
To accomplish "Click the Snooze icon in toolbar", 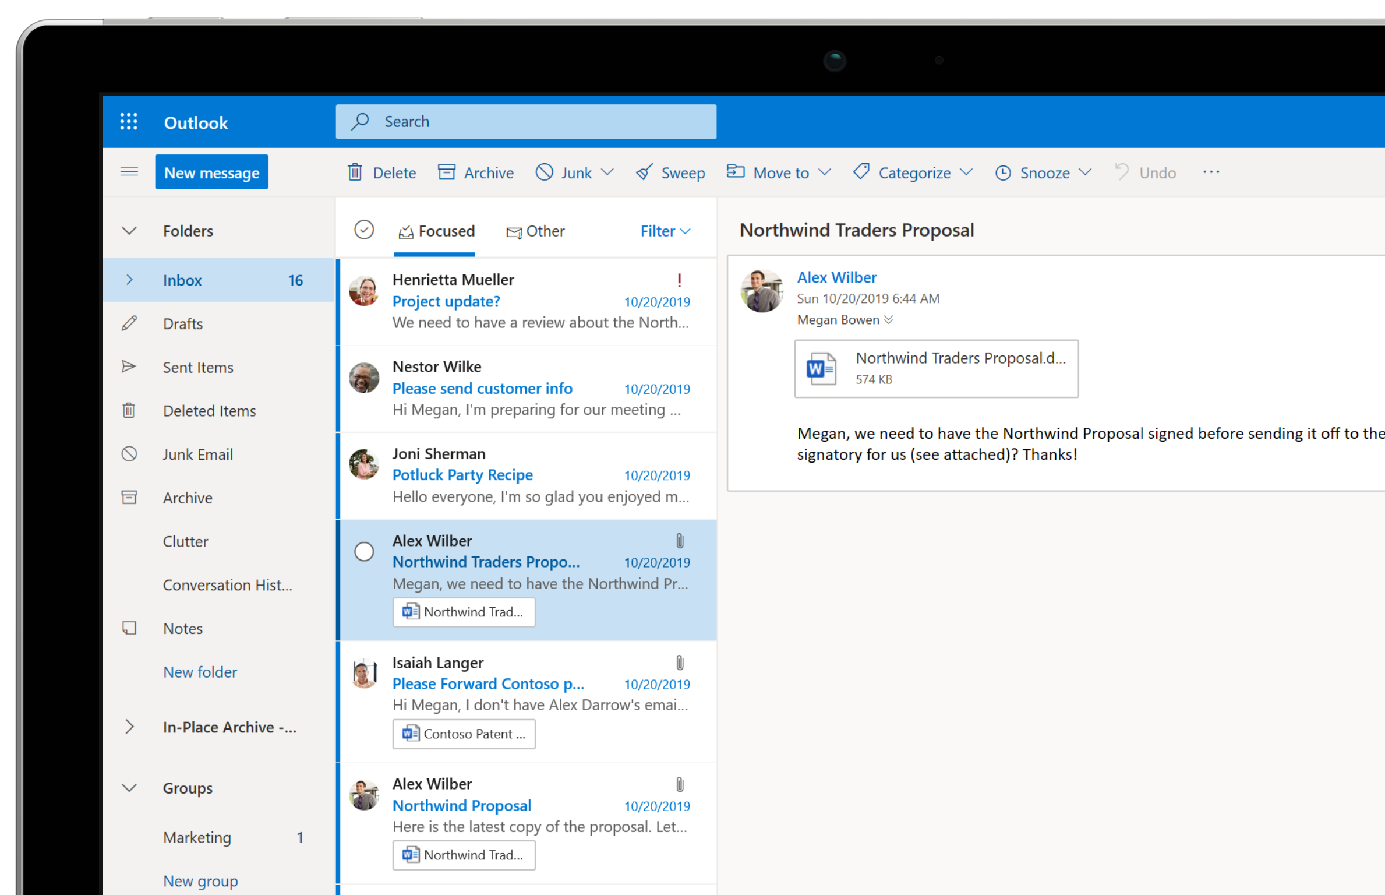I will coord(1002,172).
